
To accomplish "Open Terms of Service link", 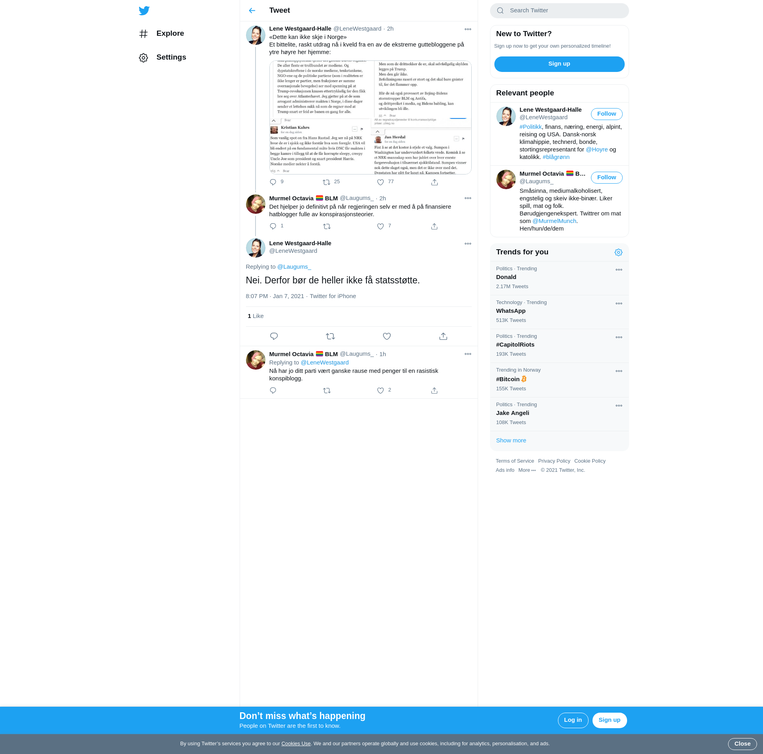I will pos(515,461).
